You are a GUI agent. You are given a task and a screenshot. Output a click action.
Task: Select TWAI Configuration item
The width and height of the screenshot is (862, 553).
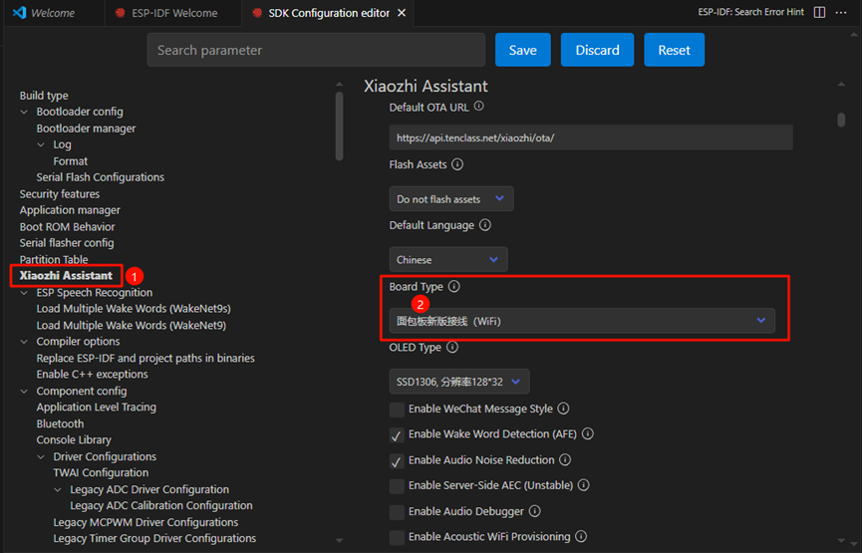(101, 472)
